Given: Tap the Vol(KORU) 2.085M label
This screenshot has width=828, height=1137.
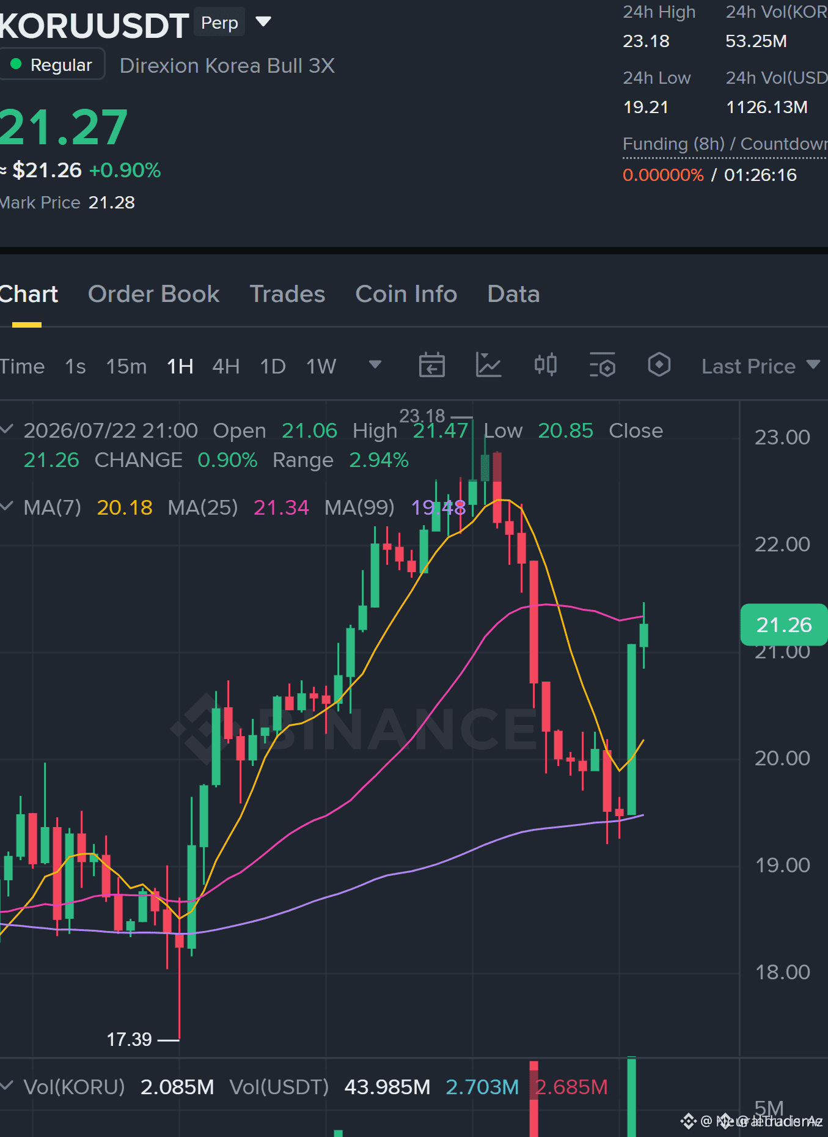Looking at the screenshot, I should 119,1087.
